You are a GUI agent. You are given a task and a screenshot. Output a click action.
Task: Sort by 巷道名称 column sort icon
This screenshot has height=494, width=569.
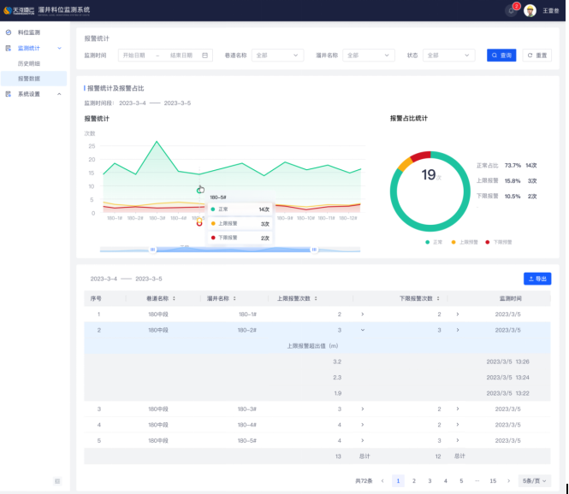click(175, 298)
